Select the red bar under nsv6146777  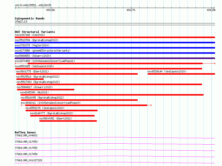[x=62, y=116]
